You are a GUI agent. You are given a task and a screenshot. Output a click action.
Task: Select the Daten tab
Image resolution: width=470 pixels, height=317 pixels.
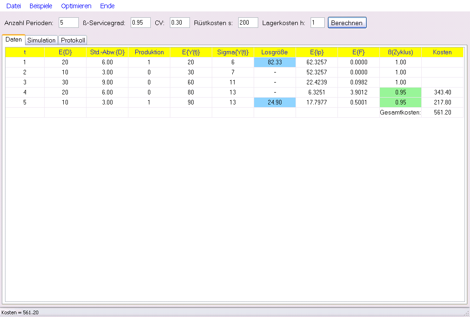14,40
